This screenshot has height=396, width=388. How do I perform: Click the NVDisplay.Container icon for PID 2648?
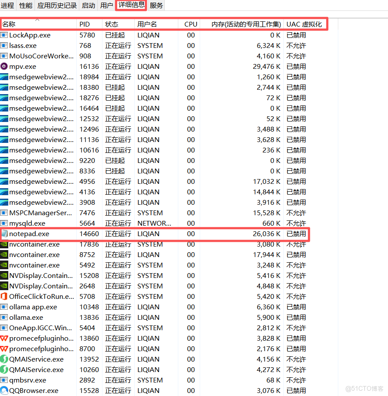pyautogui.click(x=4, y=286)
